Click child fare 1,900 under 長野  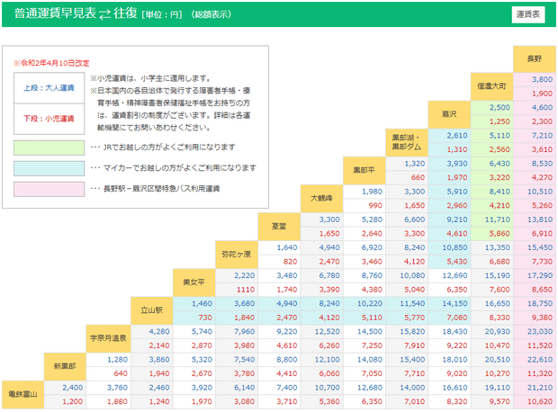tap(542, 94)
